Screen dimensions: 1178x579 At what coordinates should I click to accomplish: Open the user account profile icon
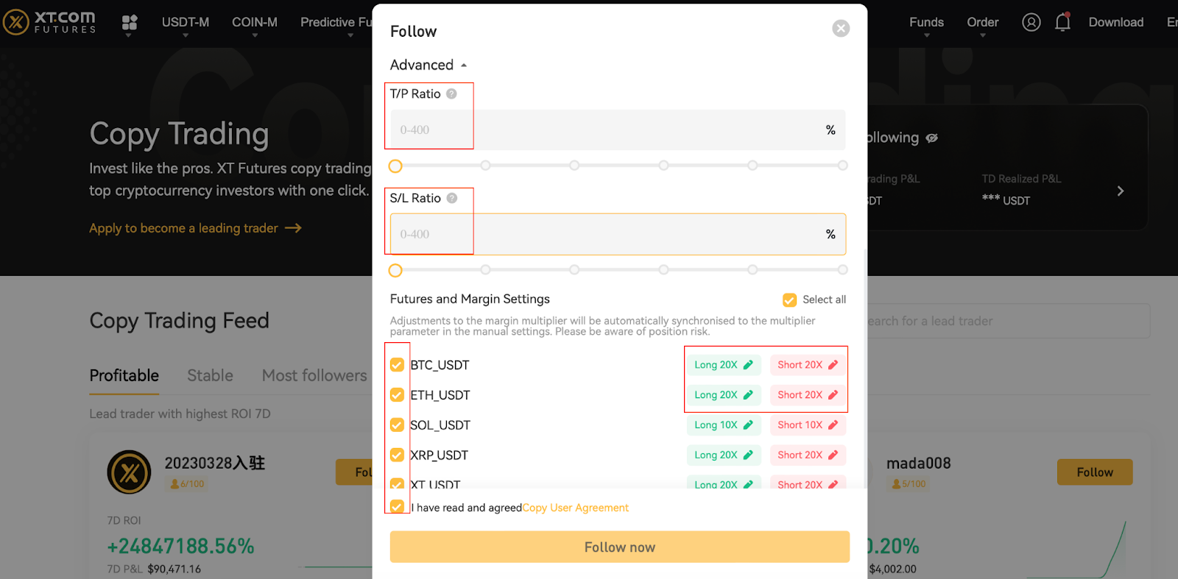click(x=1031, y=22)
